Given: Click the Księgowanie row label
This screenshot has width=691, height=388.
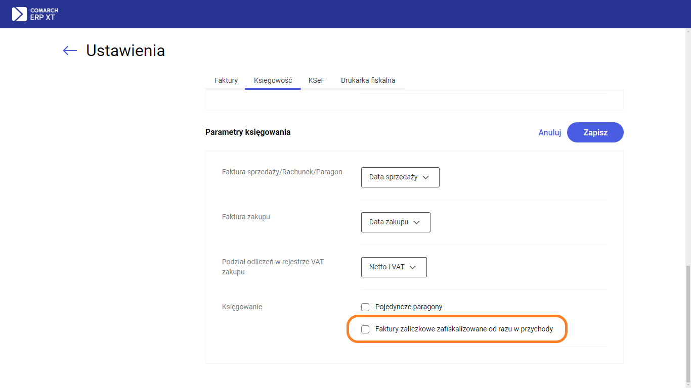Looking at the screenshot, I should [x=242, y=307].
